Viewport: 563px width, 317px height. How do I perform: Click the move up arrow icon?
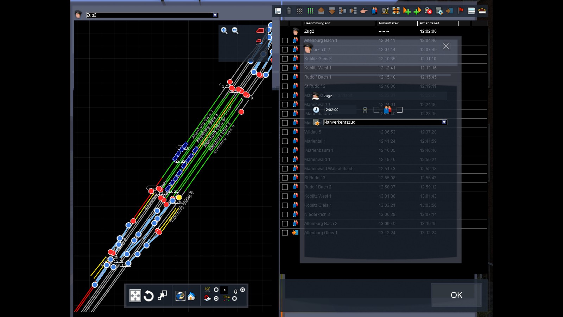pos(321,11)
